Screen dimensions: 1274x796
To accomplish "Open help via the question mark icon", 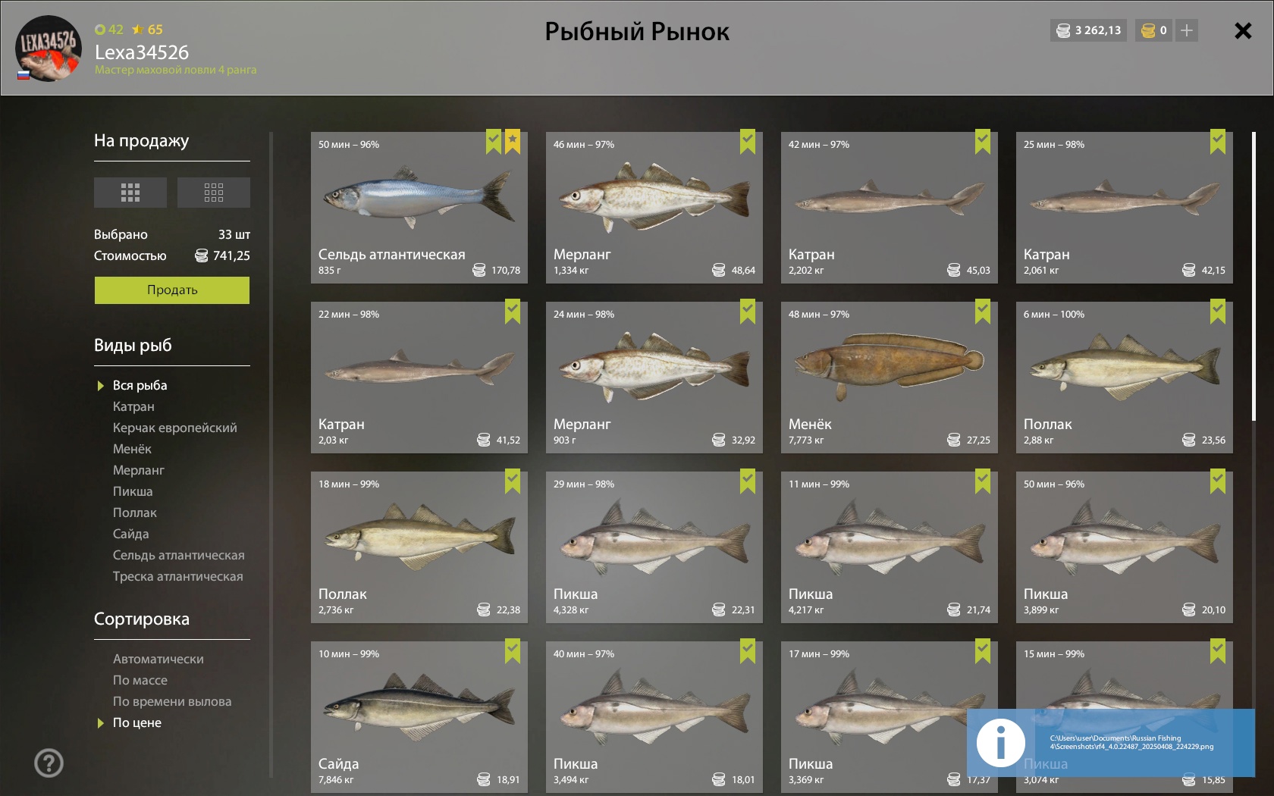I will pos(49,763).
